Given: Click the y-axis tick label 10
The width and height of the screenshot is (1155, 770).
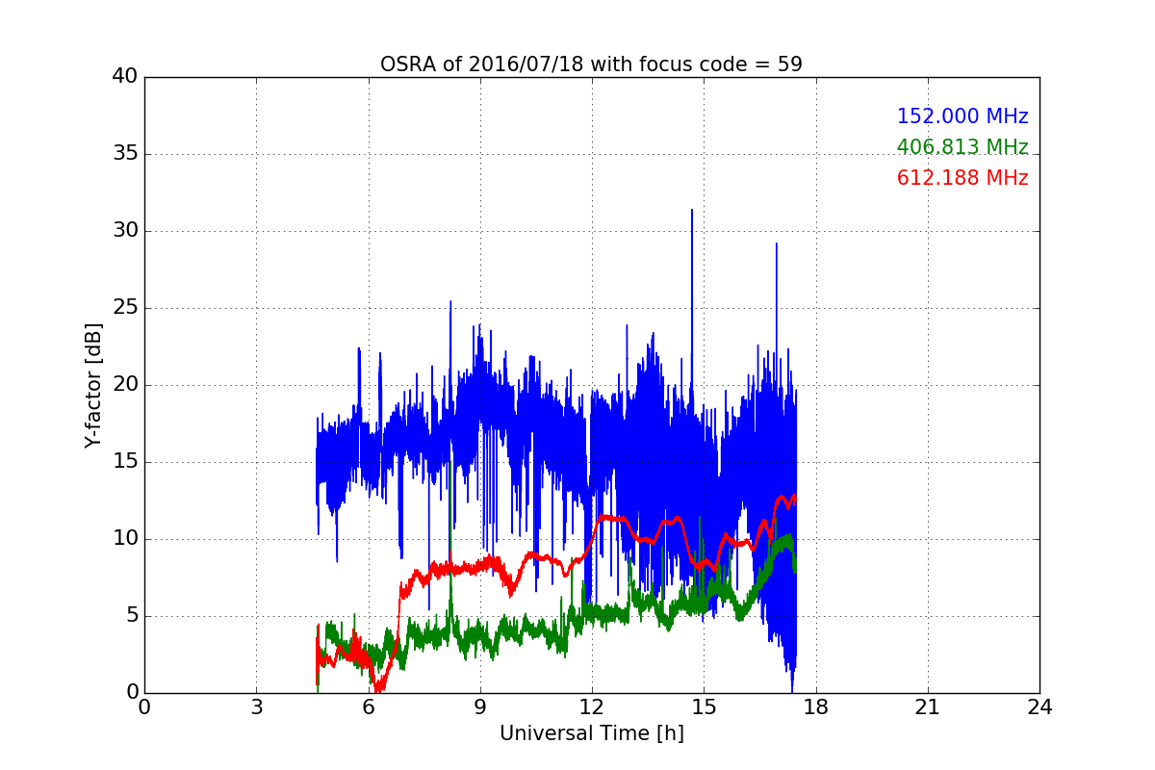Looking at the screenshot, I should click(x=125, y=539).
